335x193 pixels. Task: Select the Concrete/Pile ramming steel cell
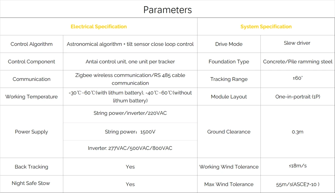point(298,61)
